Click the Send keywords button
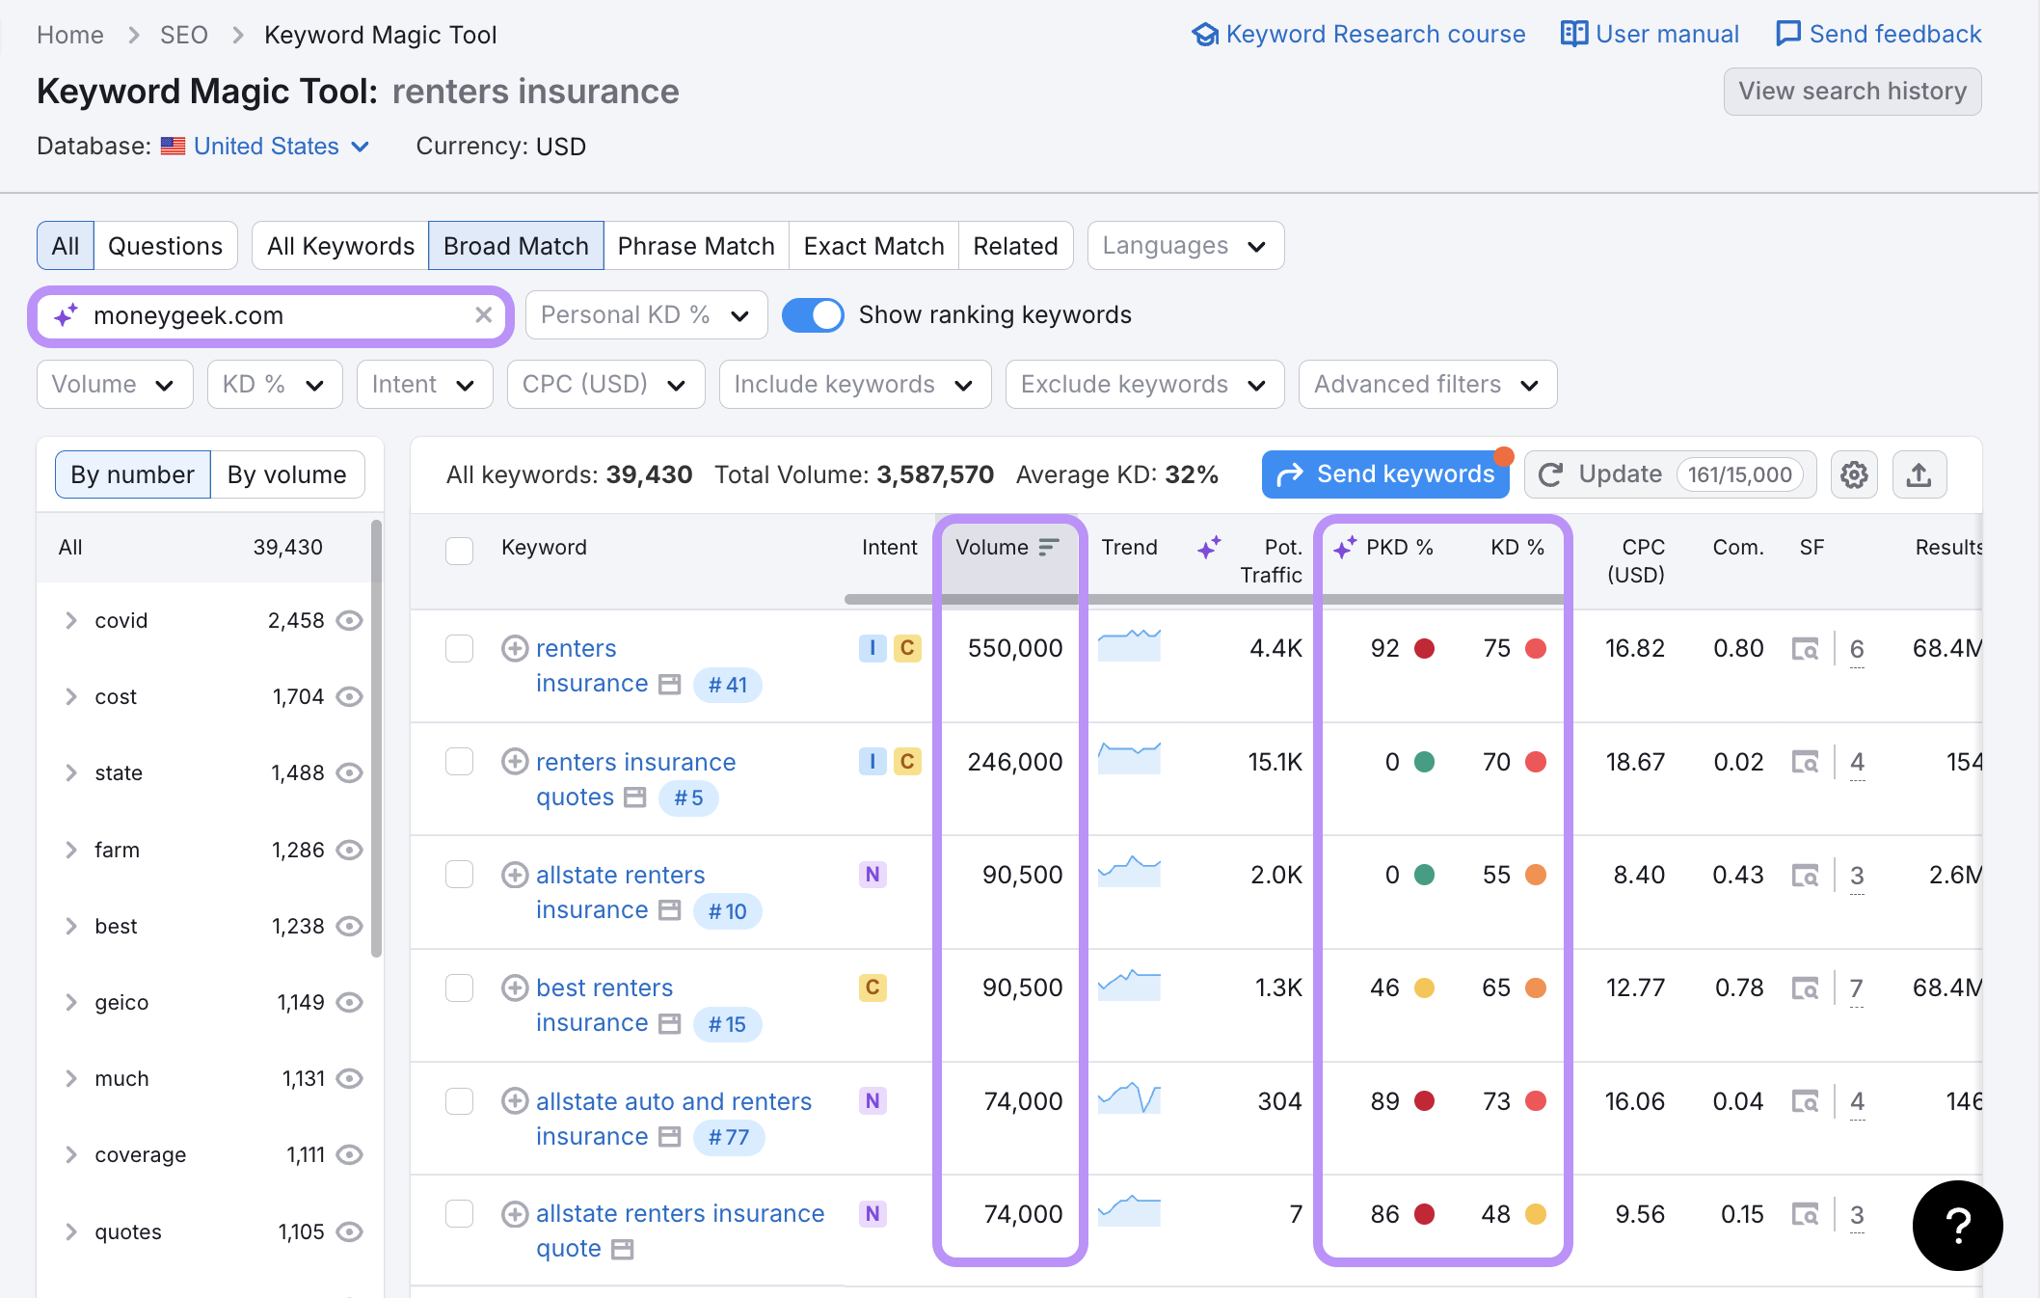The height and width of the screenshot is (1298, 2040). click(1384, 474)
